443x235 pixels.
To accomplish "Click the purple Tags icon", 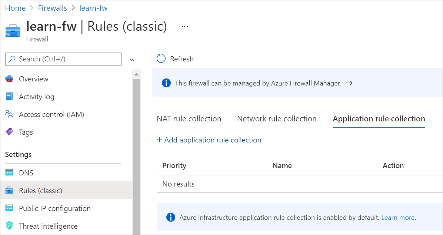I will point(9,132).
